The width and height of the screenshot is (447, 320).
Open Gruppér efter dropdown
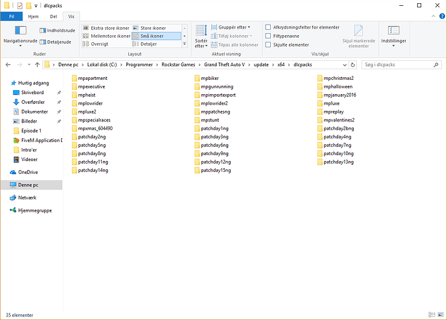[x=231, y=27]
